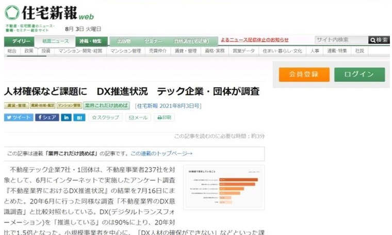The image size is (392, 235).
Task: Switch to the 紙面ニュース tab
Action: (x=56, y=41)
